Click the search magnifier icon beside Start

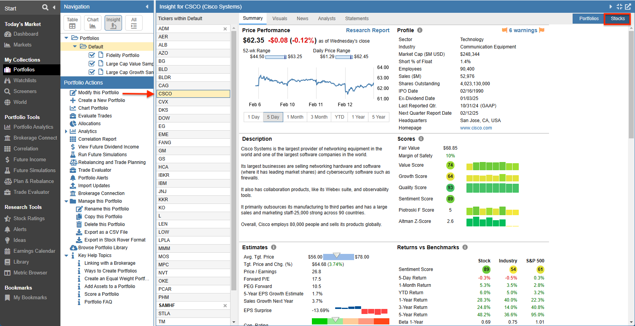click(x=45, y=7)
